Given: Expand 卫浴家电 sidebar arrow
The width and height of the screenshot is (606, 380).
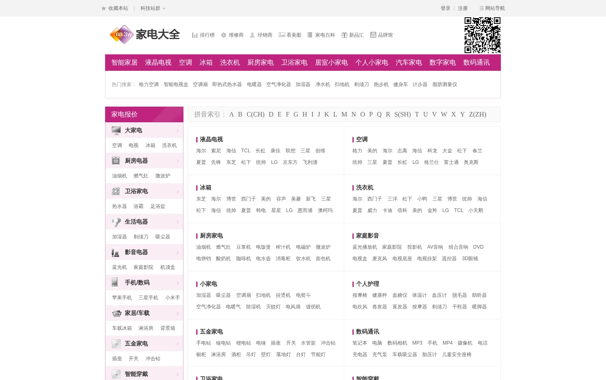Looking at the screenshot, I should click(x=178, y=192).
